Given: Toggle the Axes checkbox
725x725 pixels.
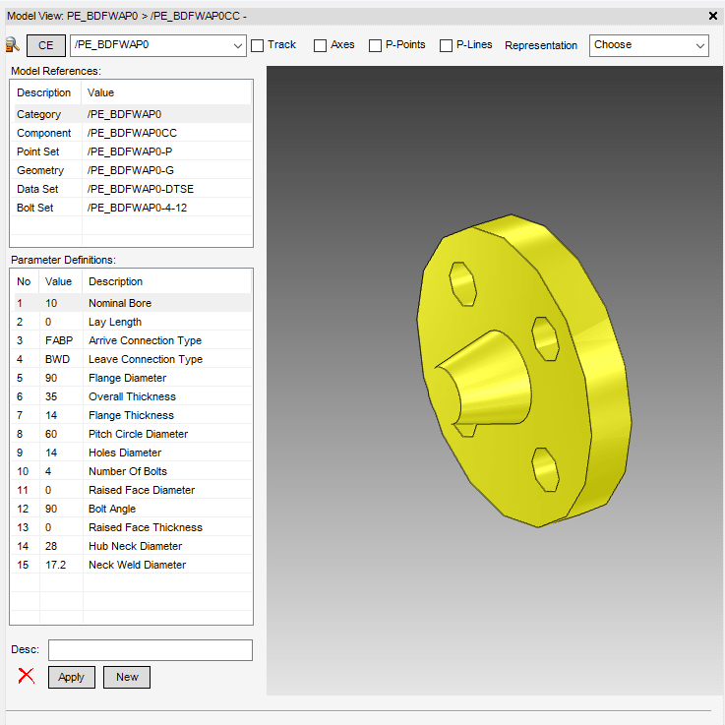Looking at the screenshot, I should pyautogui.click(x=321, y=45).
